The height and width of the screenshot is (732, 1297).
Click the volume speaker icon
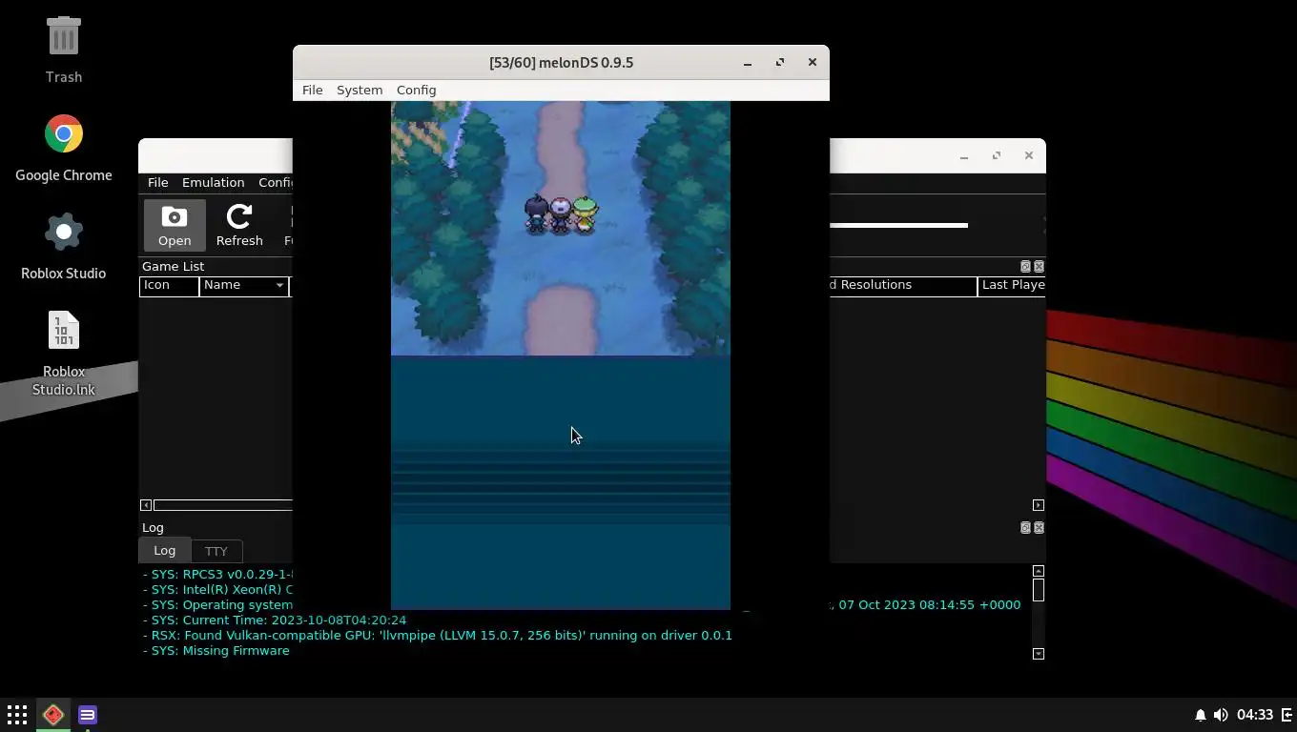tap(1220, 715)
